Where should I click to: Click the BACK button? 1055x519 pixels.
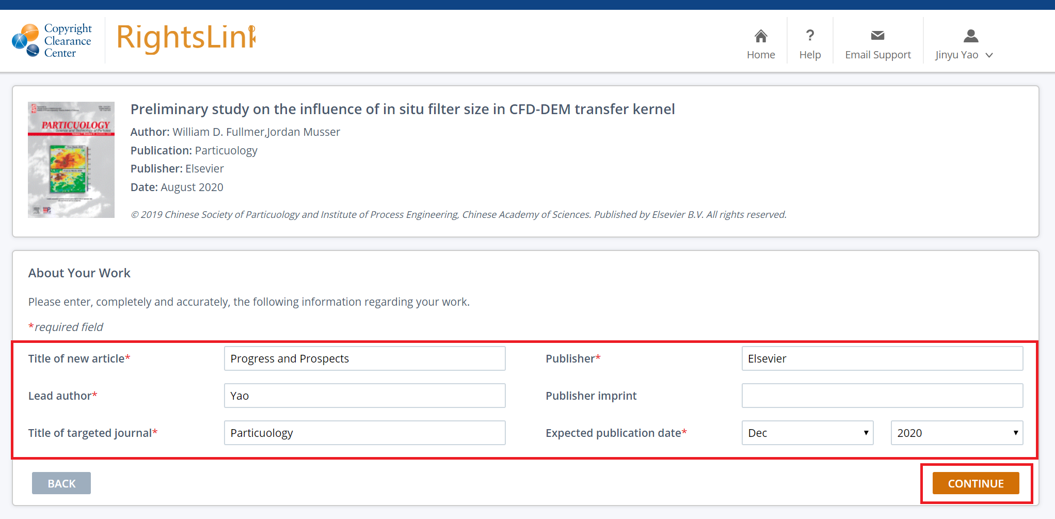[x=61, y=483]
